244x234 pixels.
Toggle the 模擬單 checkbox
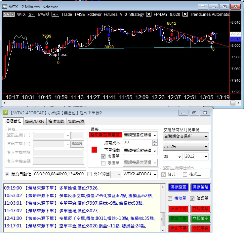170,198
